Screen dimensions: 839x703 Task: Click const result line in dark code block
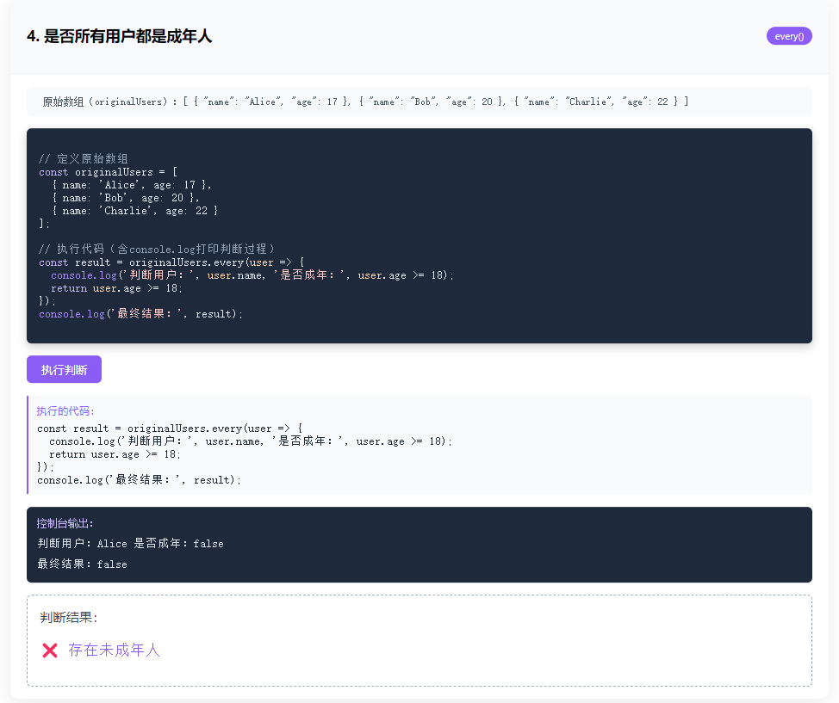coord(171,262)
